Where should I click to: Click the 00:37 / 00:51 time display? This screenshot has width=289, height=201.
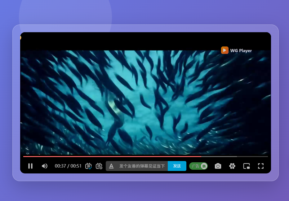tap(68, 166)
